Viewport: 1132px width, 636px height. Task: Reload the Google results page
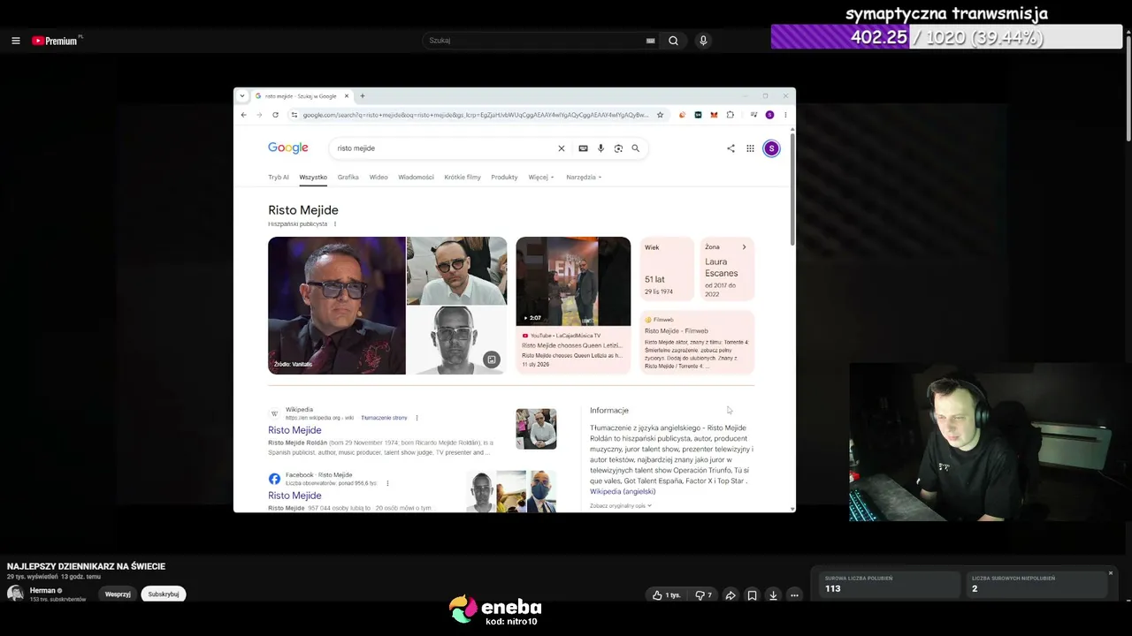275,115
